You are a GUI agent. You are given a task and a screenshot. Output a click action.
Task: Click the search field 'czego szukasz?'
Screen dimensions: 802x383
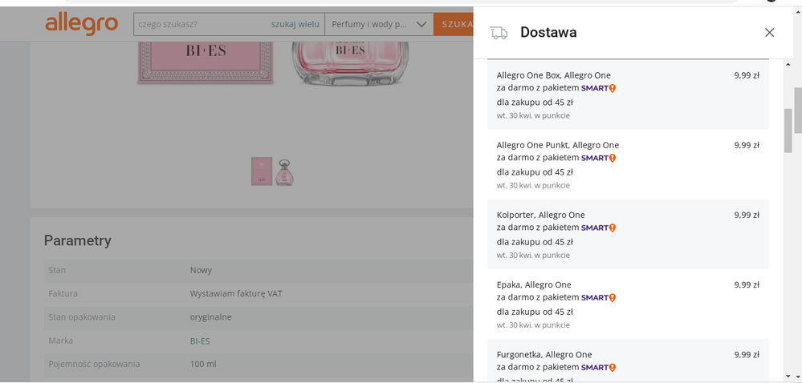point(202,25)
